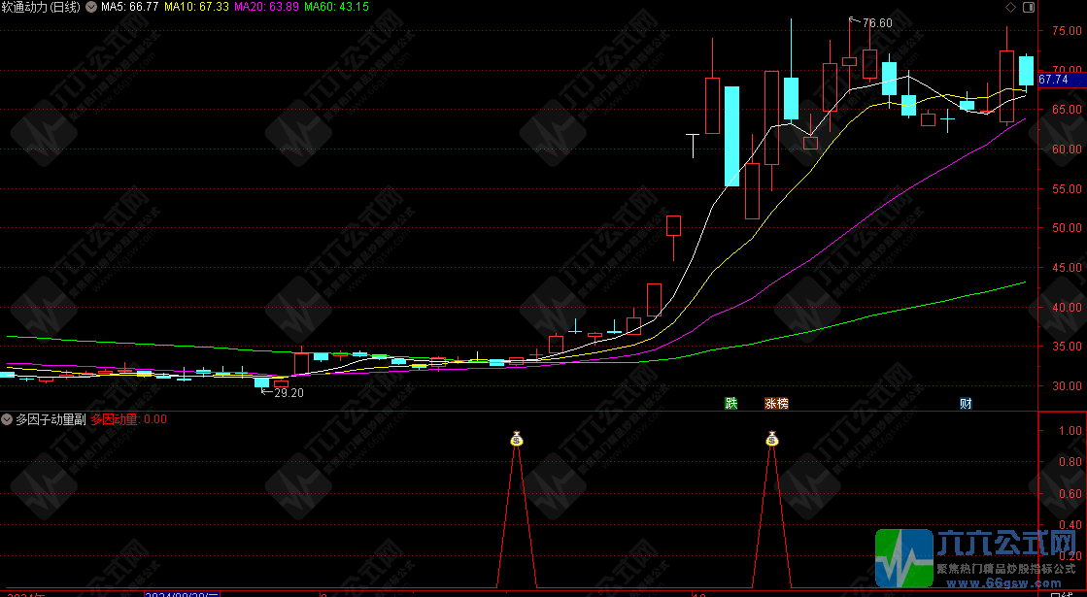
Task: Select the MA5 moving average label
Action: coord(130,8)
